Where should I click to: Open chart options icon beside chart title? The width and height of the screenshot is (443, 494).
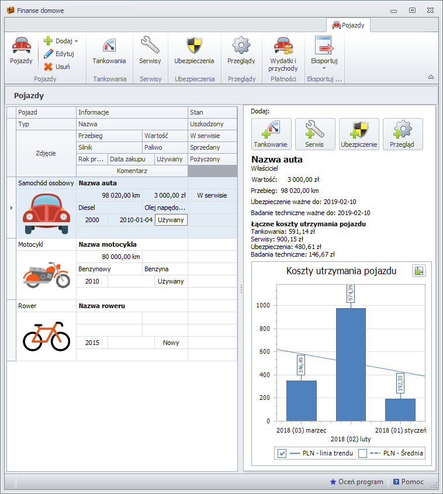pos(418,271)
